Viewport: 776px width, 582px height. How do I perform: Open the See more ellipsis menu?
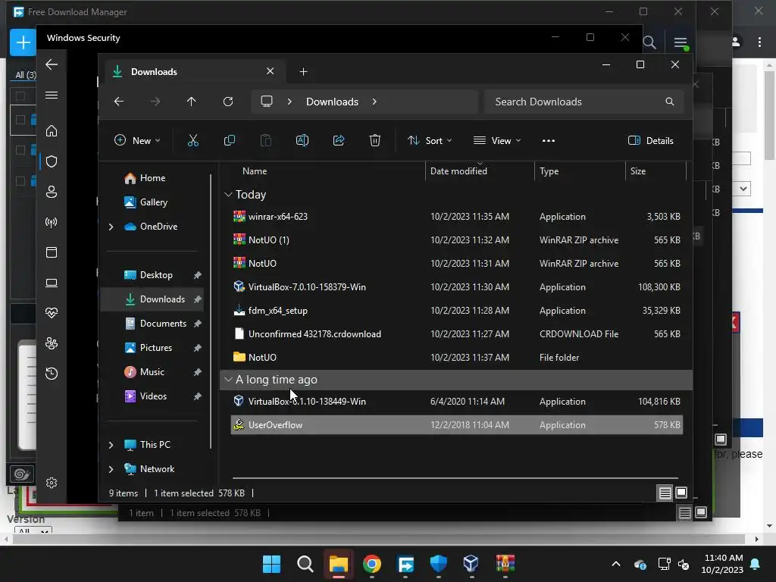point(549,140)
